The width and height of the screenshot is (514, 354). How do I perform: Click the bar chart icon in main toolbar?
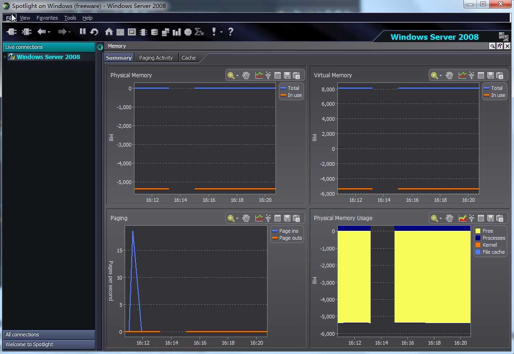(177, 32)
